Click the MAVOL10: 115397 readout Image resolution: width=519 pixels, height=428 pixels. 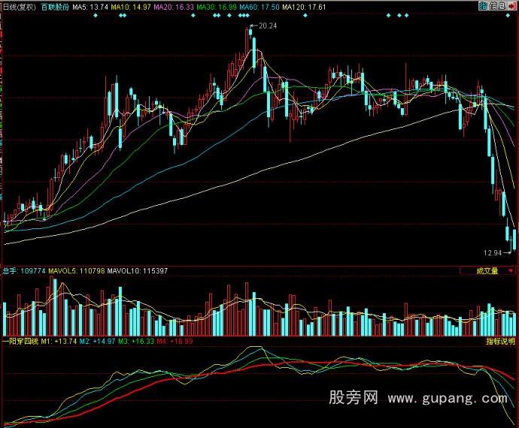click(138, 271)
